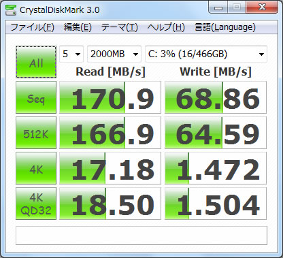Open the テーマ(T) menu
283x258 pixels.
coord(119,27)
